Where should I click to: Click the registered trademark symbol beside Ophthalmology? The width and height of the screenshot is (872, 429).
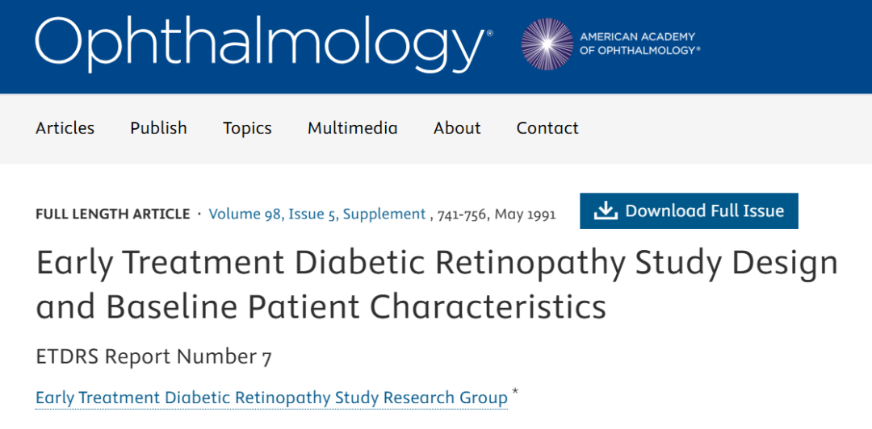tap(488, 33)
